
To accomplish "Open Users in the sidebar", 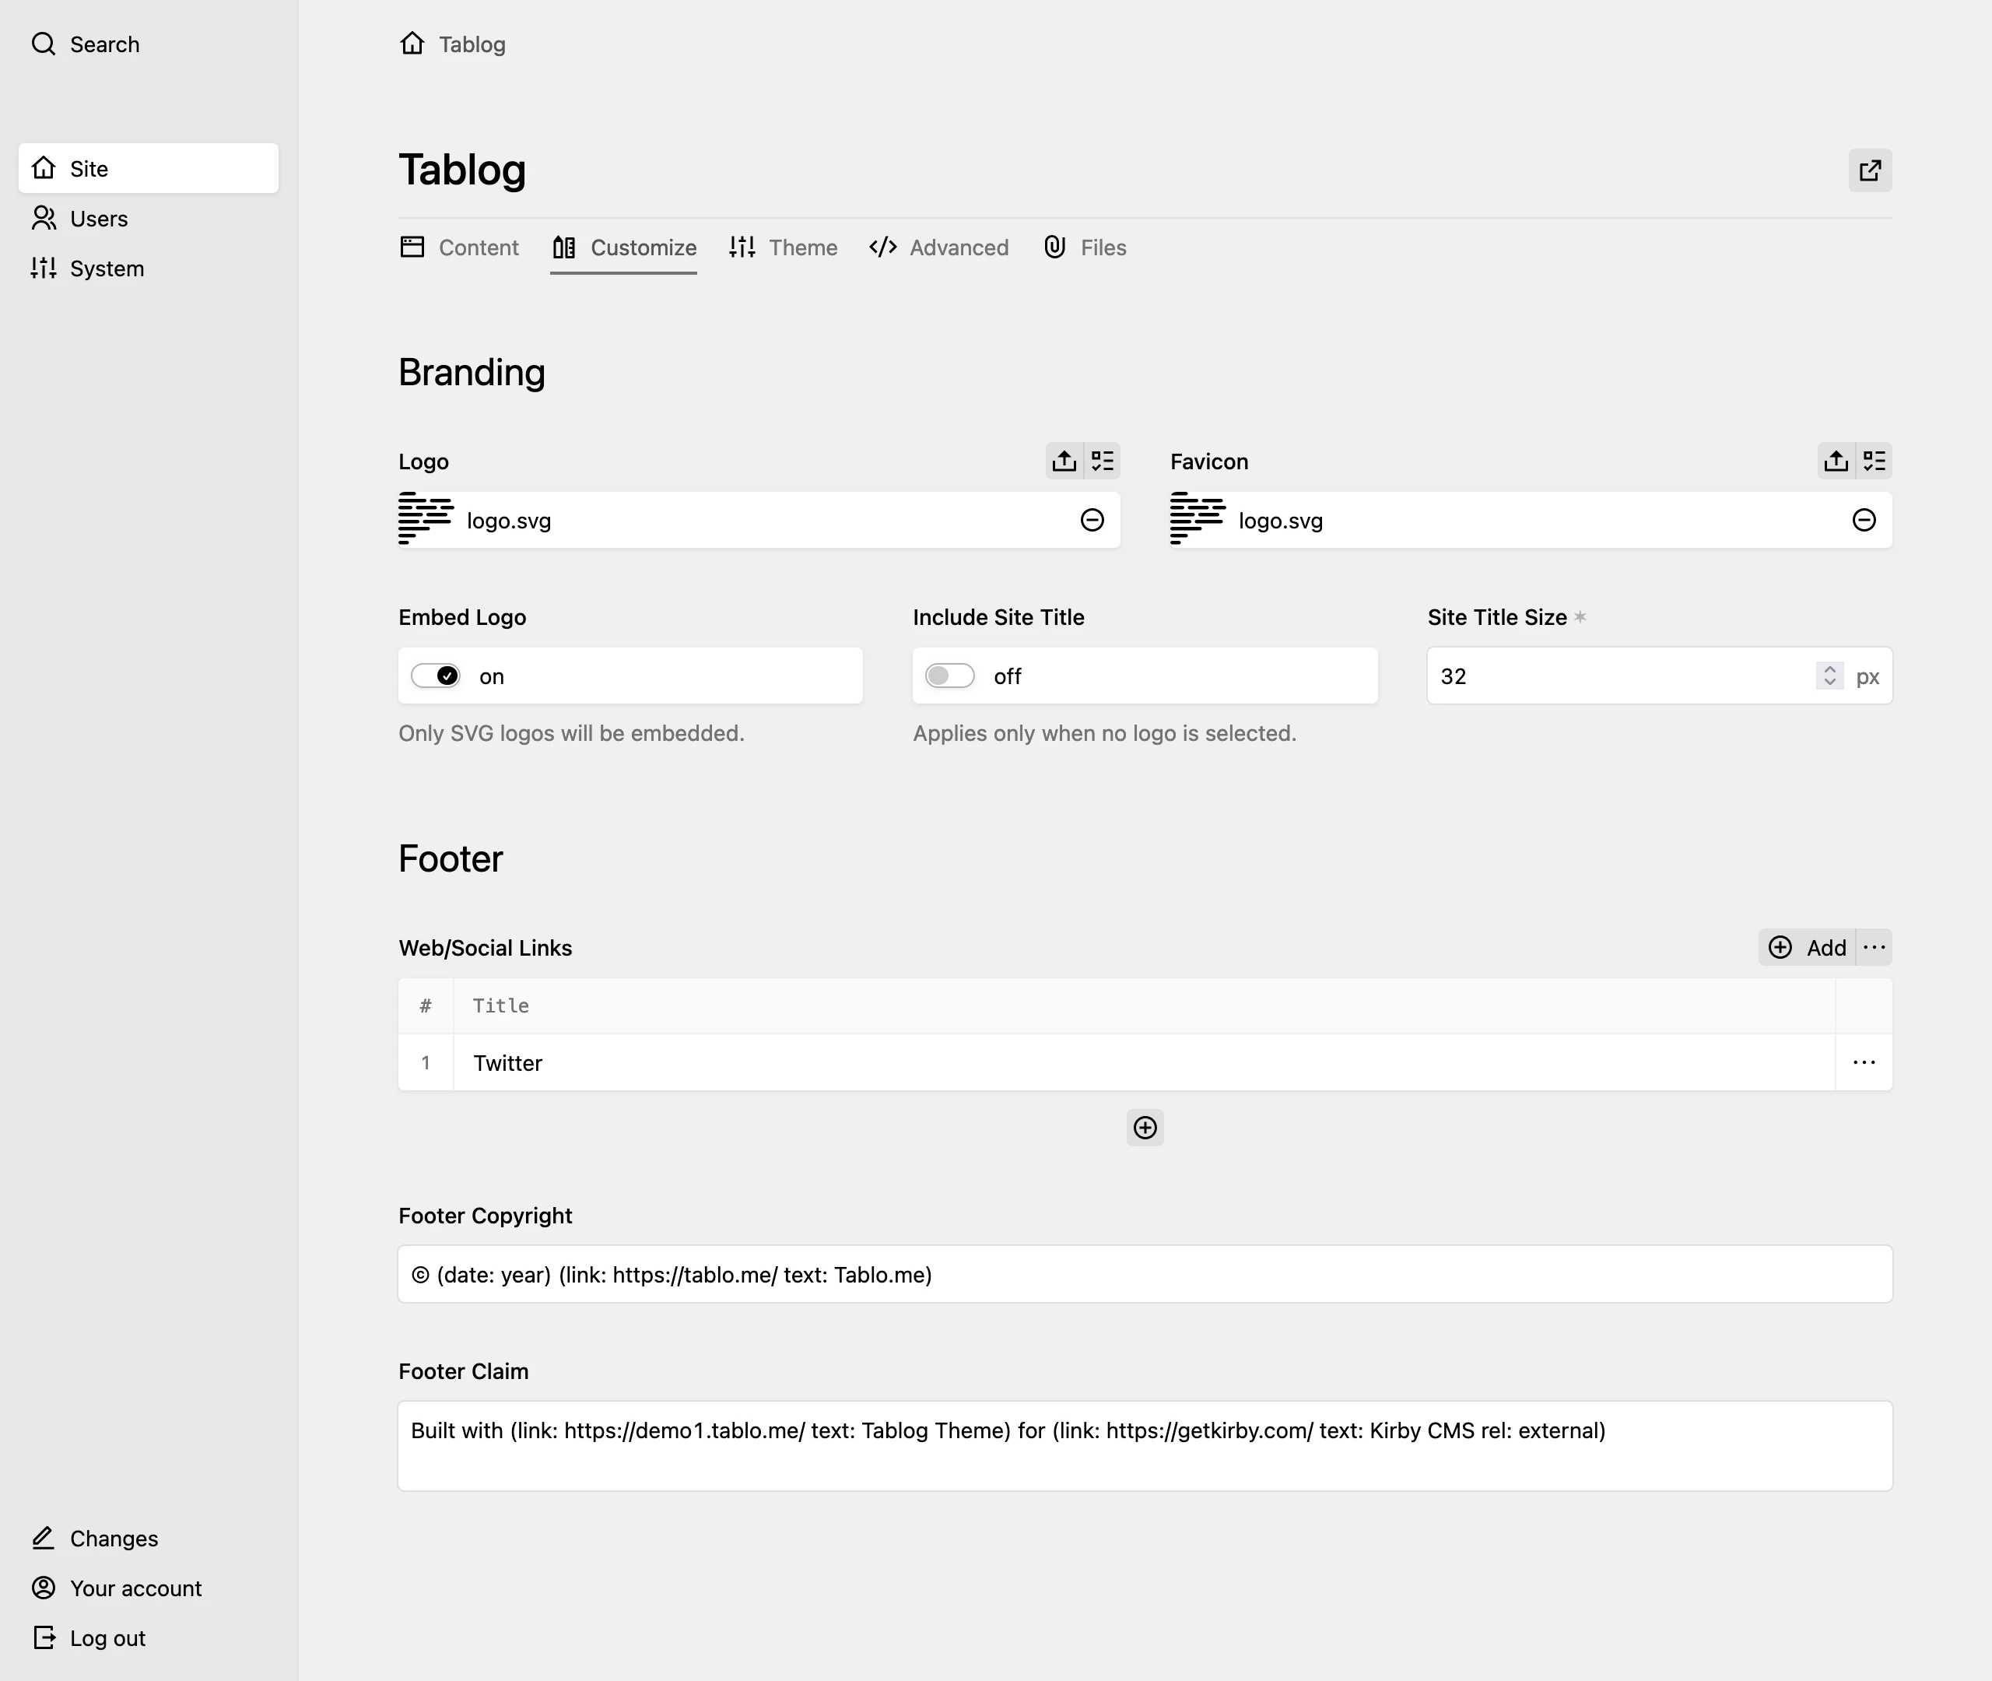I will [x=97, y=218].
